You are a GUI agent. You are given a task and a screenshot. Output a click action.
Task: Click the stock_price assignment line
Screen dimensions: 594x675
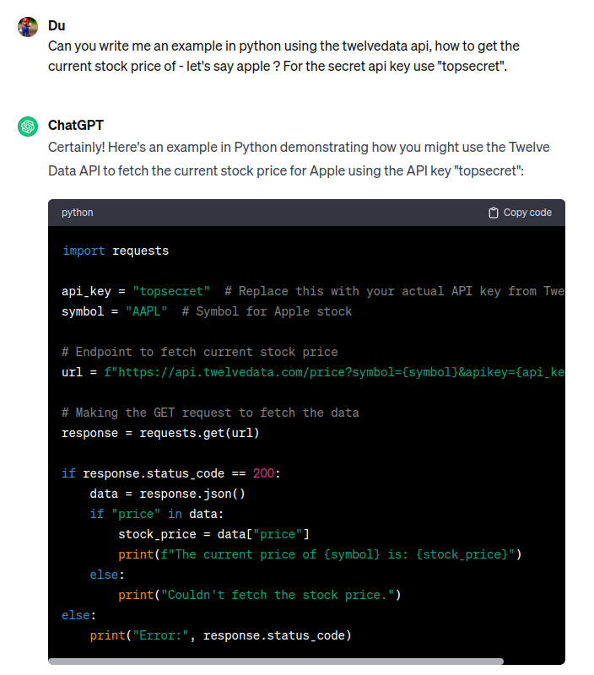click(x=214, y=534)
